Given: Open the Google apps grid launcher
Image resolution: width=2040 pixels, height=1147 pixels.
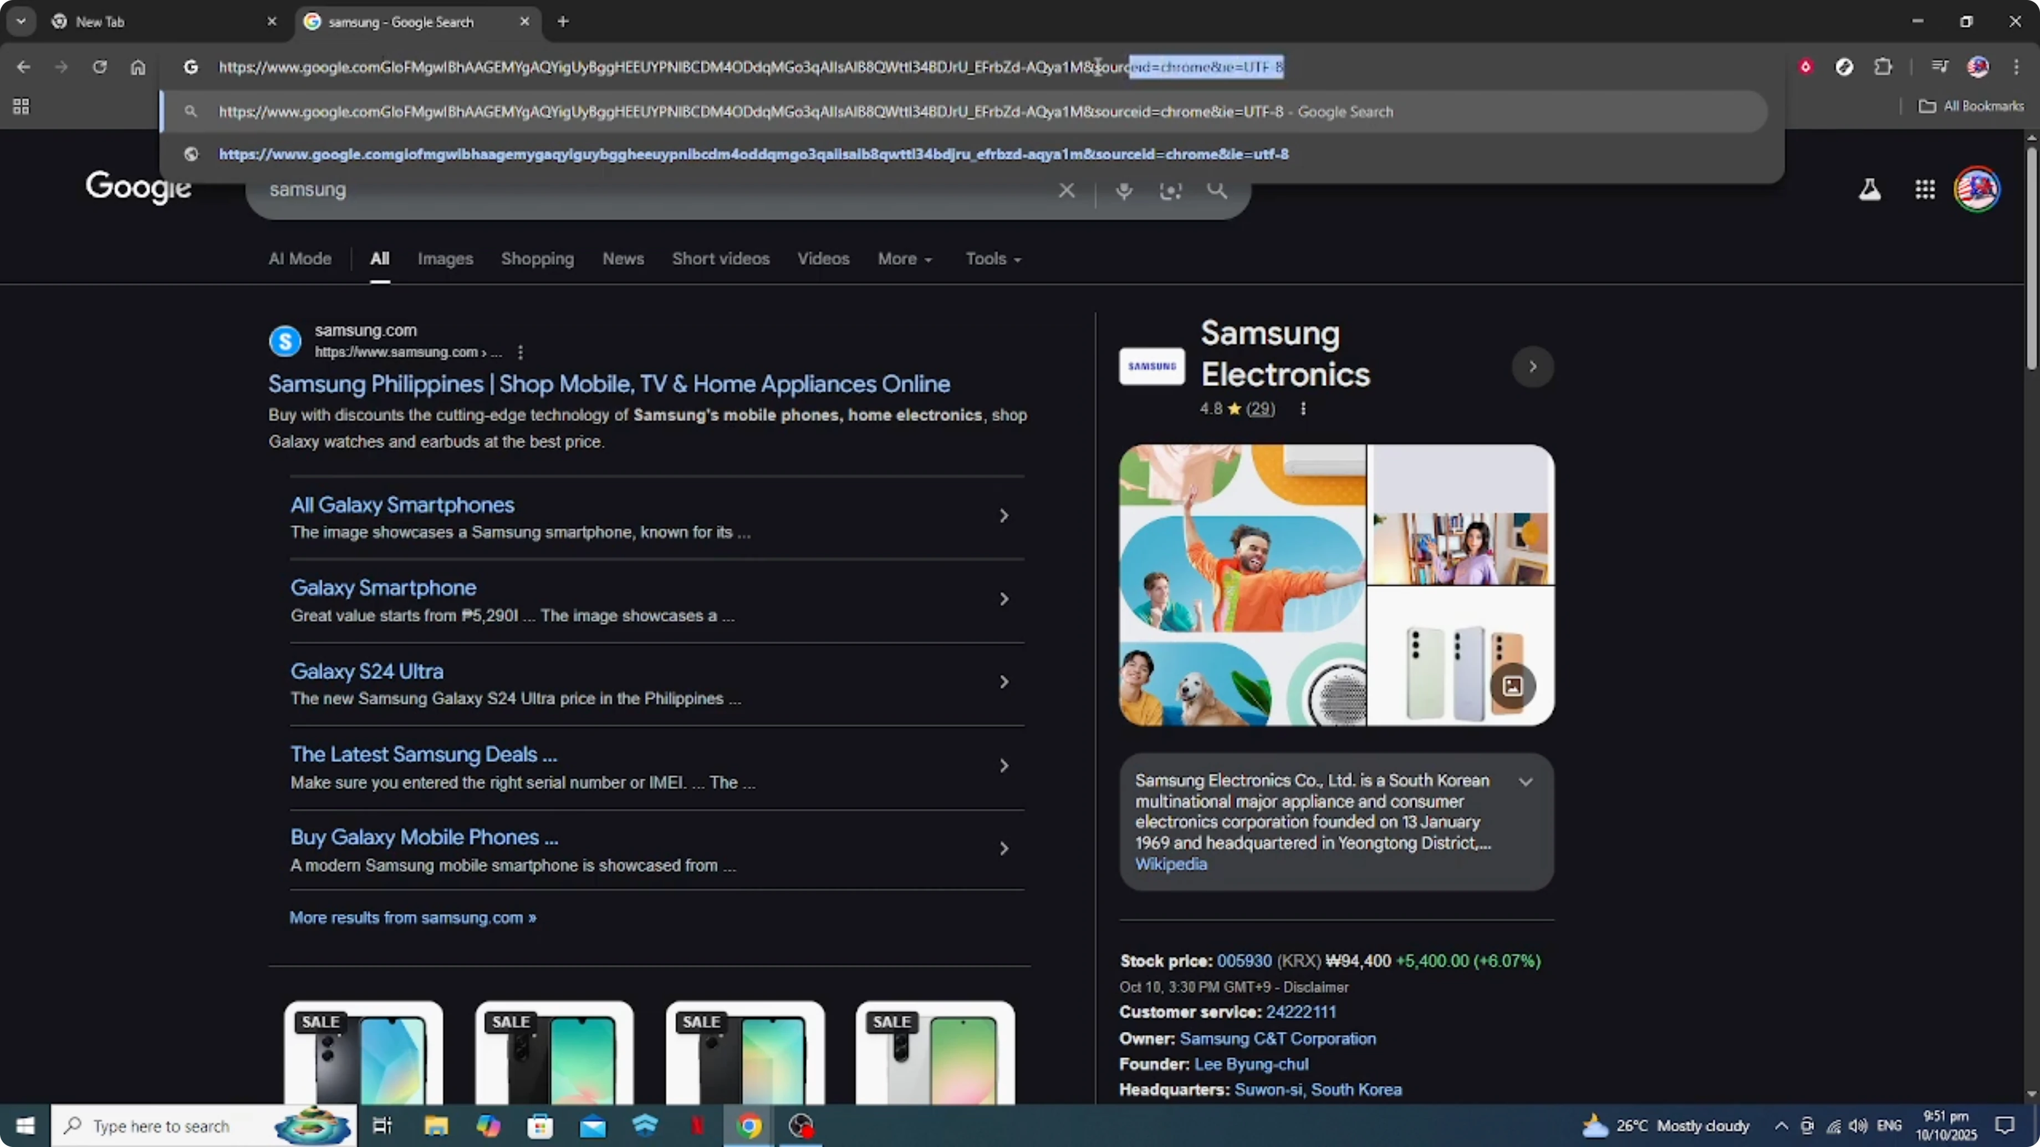Looking at the screenshot, I should click(x=1924, y=189).
